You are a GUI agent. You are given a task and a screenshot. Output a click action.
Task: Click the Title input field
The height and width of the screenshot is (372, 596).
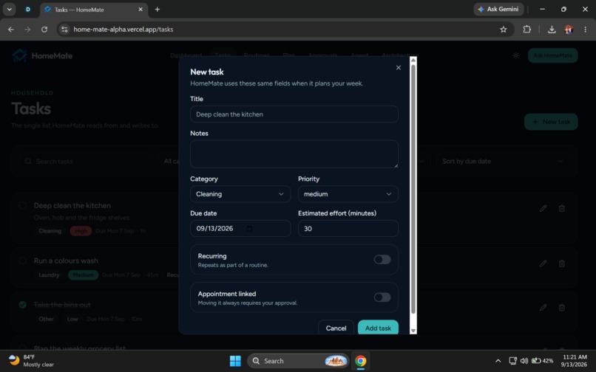[x=294, y=114]
